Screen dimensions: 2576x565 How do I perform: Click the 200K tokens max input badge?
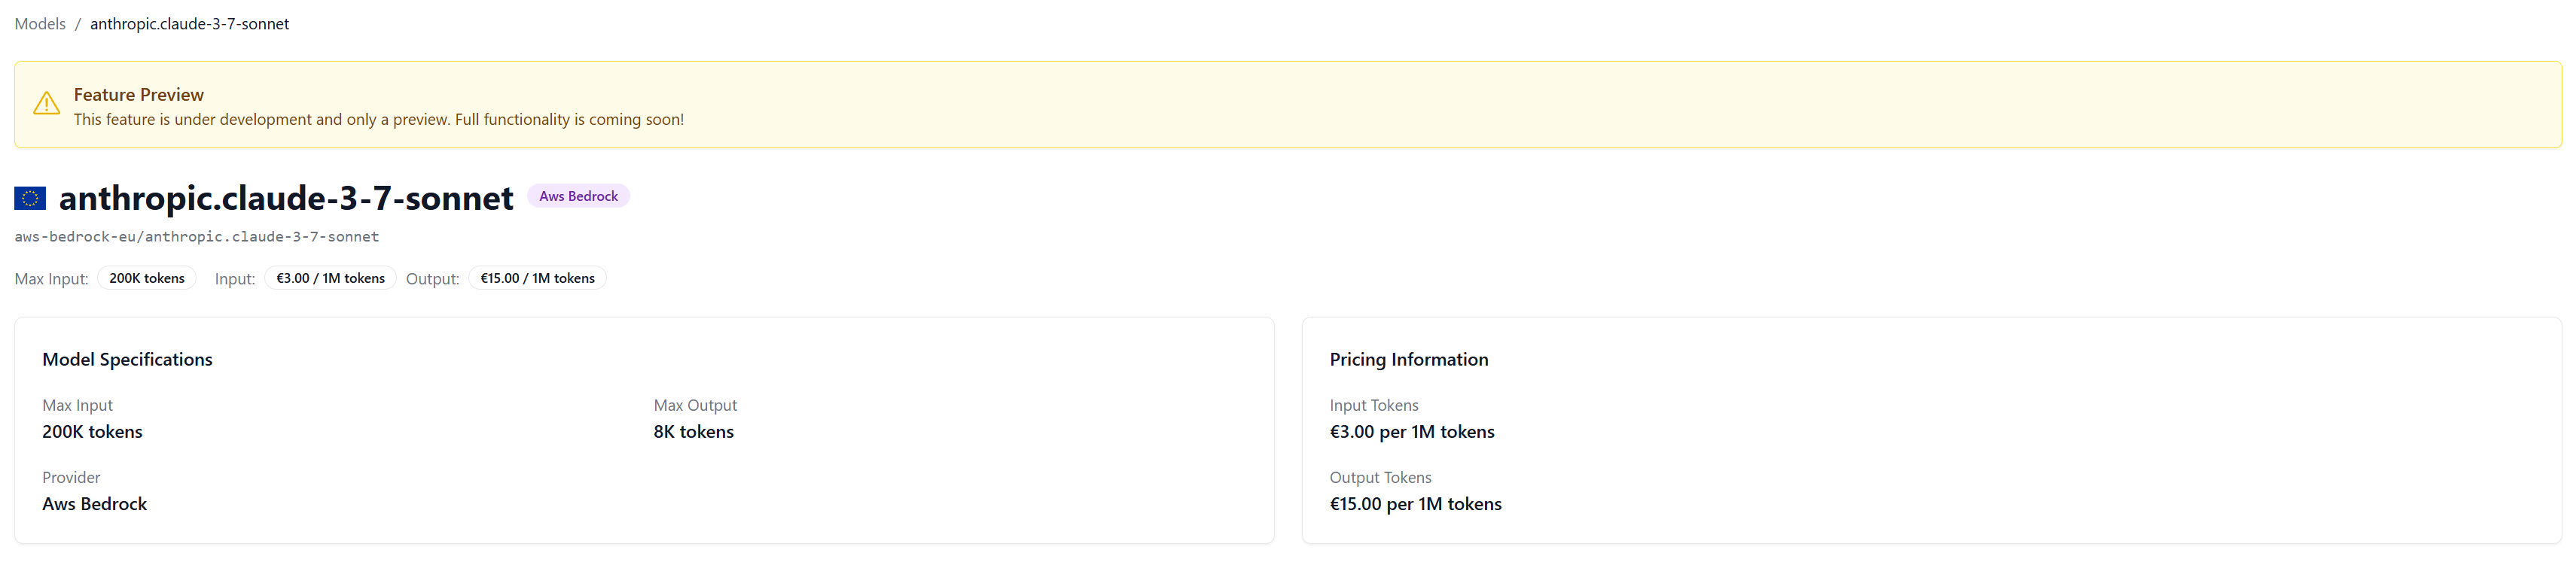pos(147,278)
